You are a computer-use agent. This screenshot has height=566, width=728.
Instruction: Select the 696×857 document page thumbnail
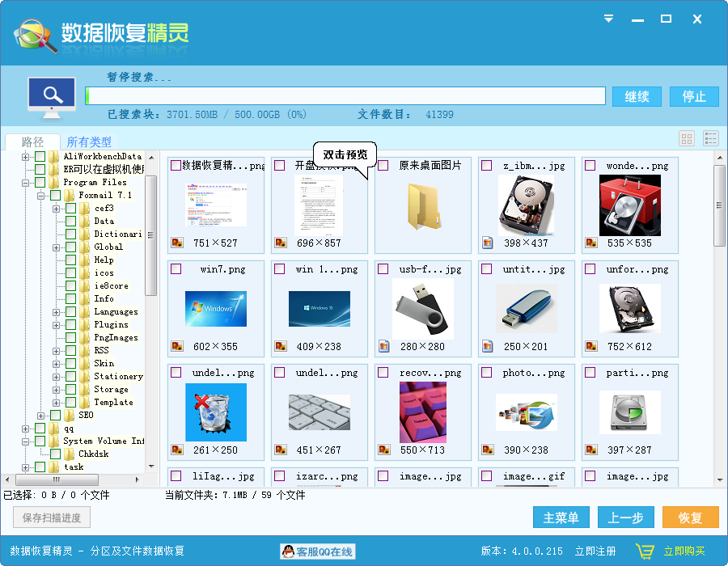tap(320, 205)
